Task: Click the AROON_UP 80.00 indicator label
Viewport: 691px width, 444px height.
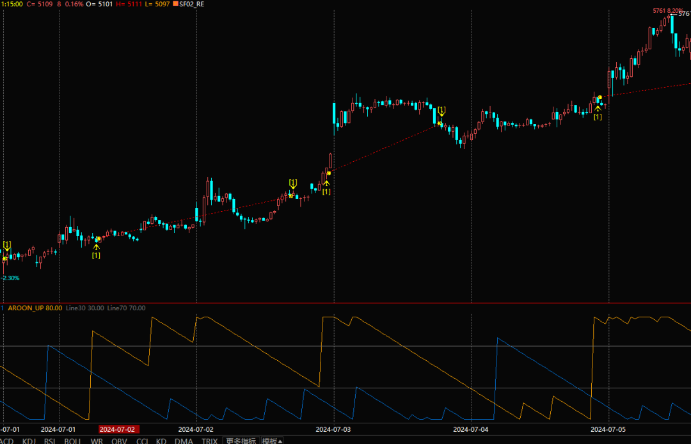Action: point(35,308)
